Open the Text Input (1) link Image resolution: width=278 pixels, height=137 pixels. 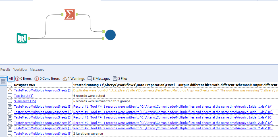click(24, 96)
